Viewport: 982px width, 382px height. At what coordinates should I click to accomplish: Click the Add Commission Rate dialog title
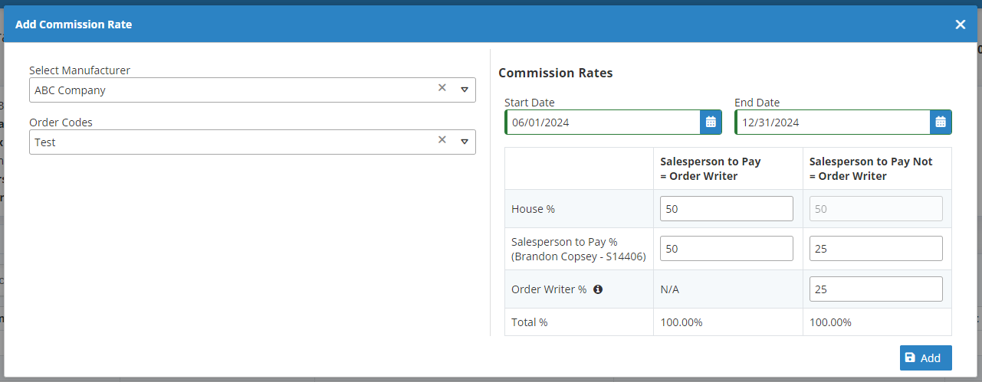click(74, 24)
